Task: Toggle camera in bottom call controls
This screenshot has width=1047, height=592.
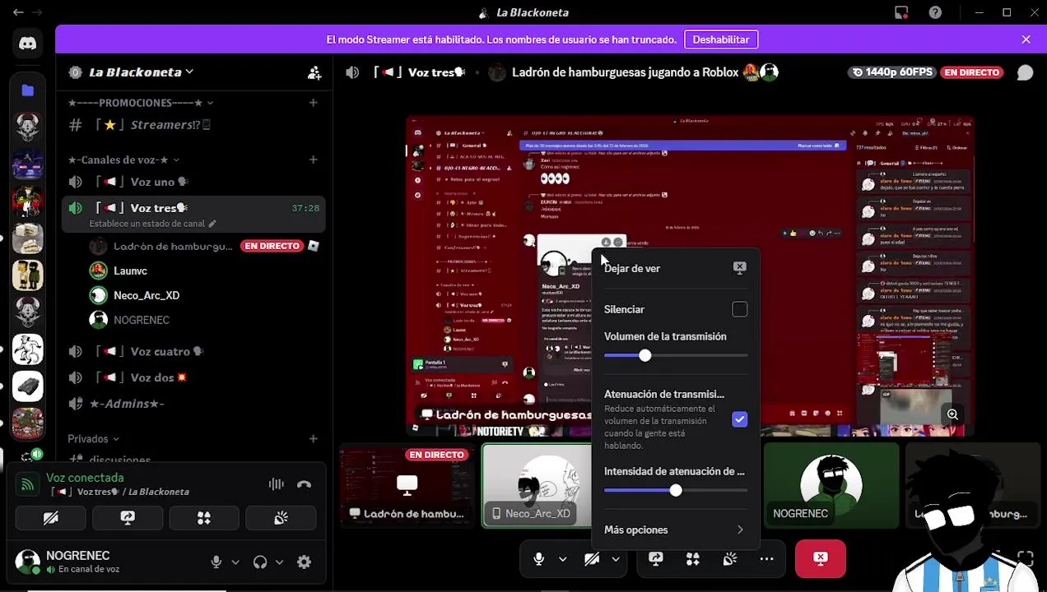Action: pyautogui.click(x=592, y=559)
